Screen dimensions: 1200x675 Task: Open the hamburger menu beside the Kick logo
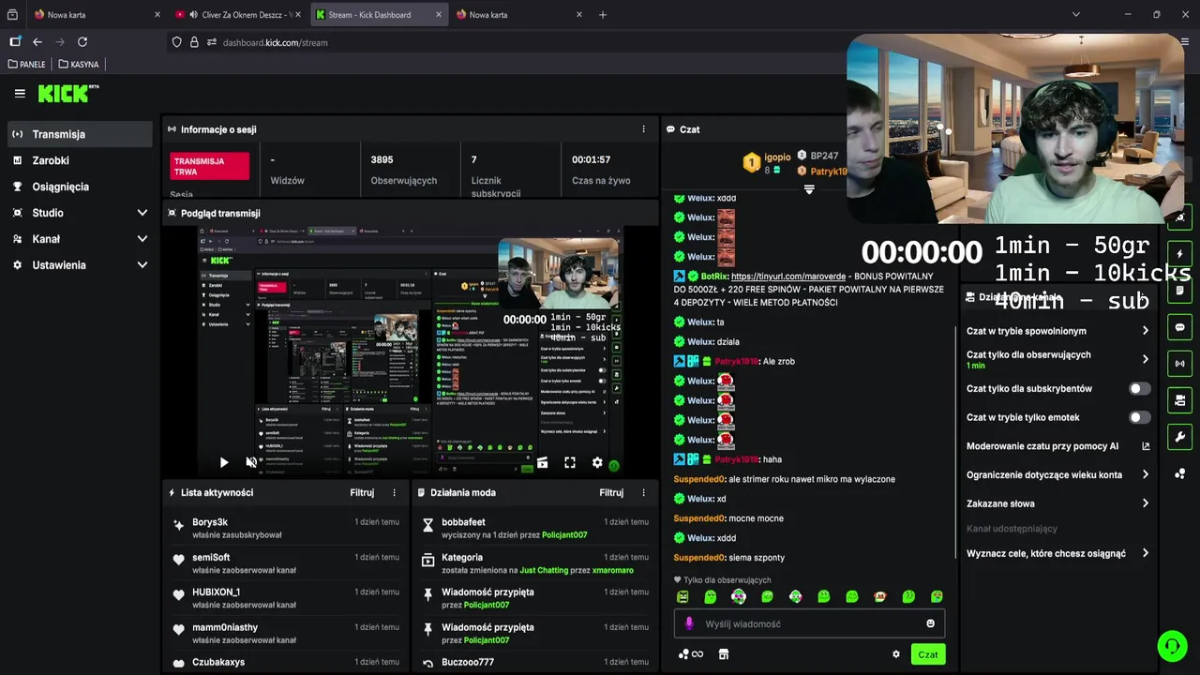point(20,93)
